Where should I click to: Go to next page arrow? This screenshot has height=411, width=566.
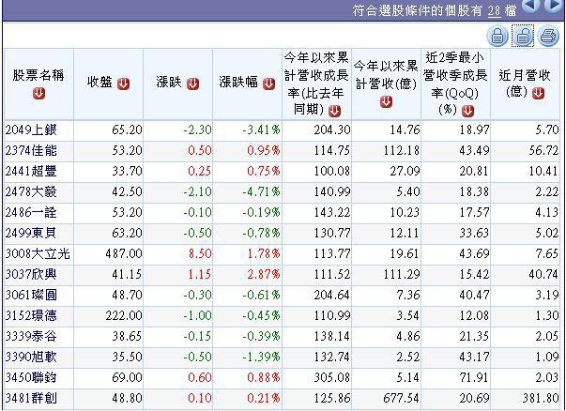tap(554, 5)
